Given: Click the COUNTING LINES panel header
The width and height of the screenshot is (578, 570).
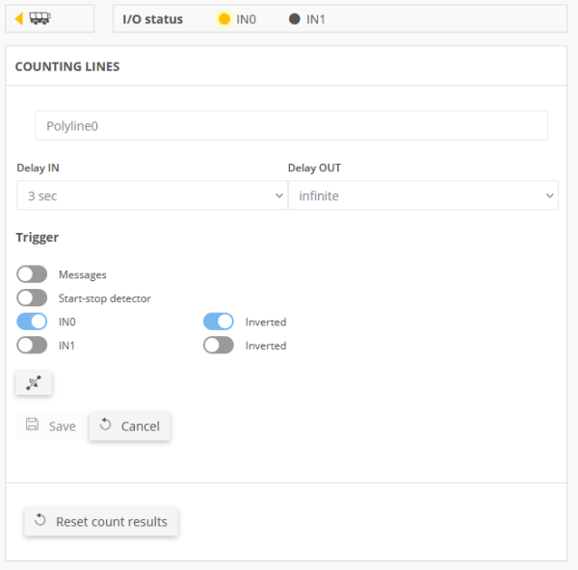Looking at the screenshot, I should coord(286,66).
